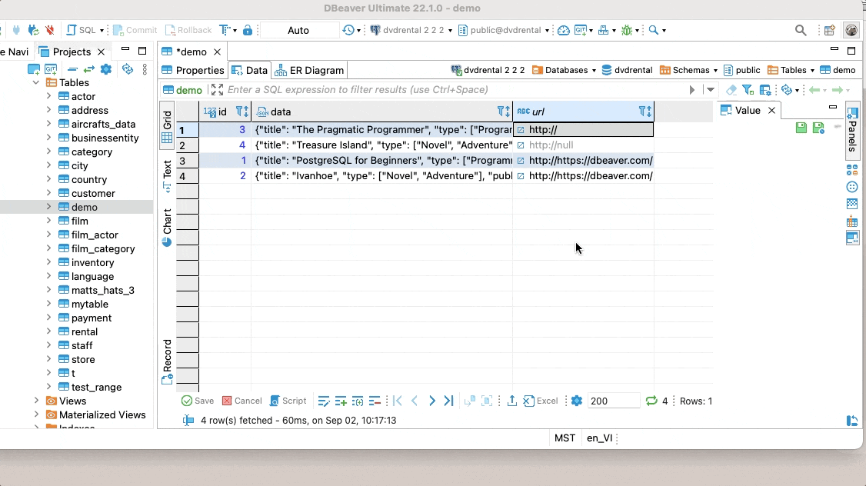Select the Treasure Island data cell
Image resolution: width=866 pixels, height=486 pixels.
coord(382,145)
